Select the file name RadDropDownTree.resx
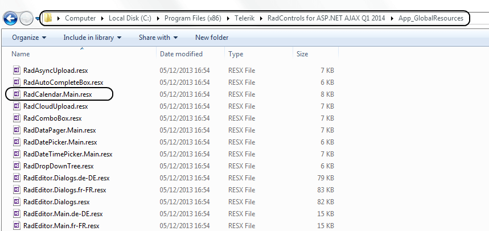Image resolution: width=489 pixels, height=231 pixels. click(58, 166)
